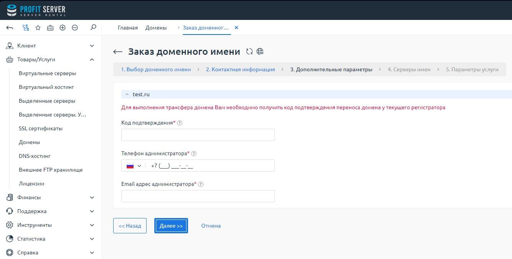Open Виртуальные серверы in the sidebar
The height and width of the screenshot is (259, 512).
48,73
